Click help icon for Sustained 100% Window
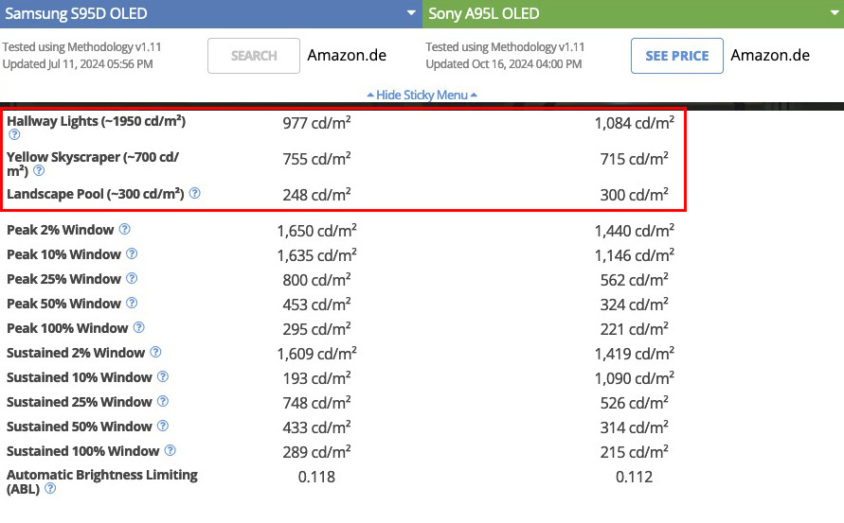Screen dimensions: 844x523 pos(171,451)
